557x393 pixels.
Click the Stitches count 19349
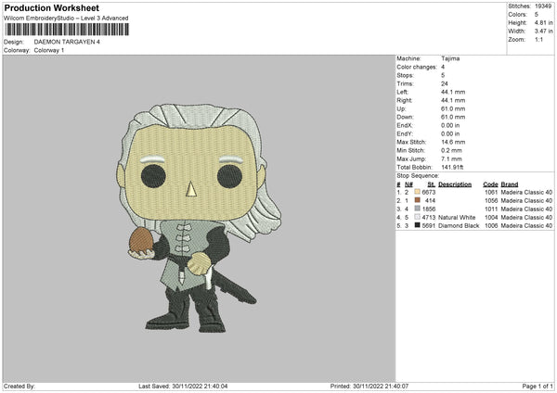[543, 6]
